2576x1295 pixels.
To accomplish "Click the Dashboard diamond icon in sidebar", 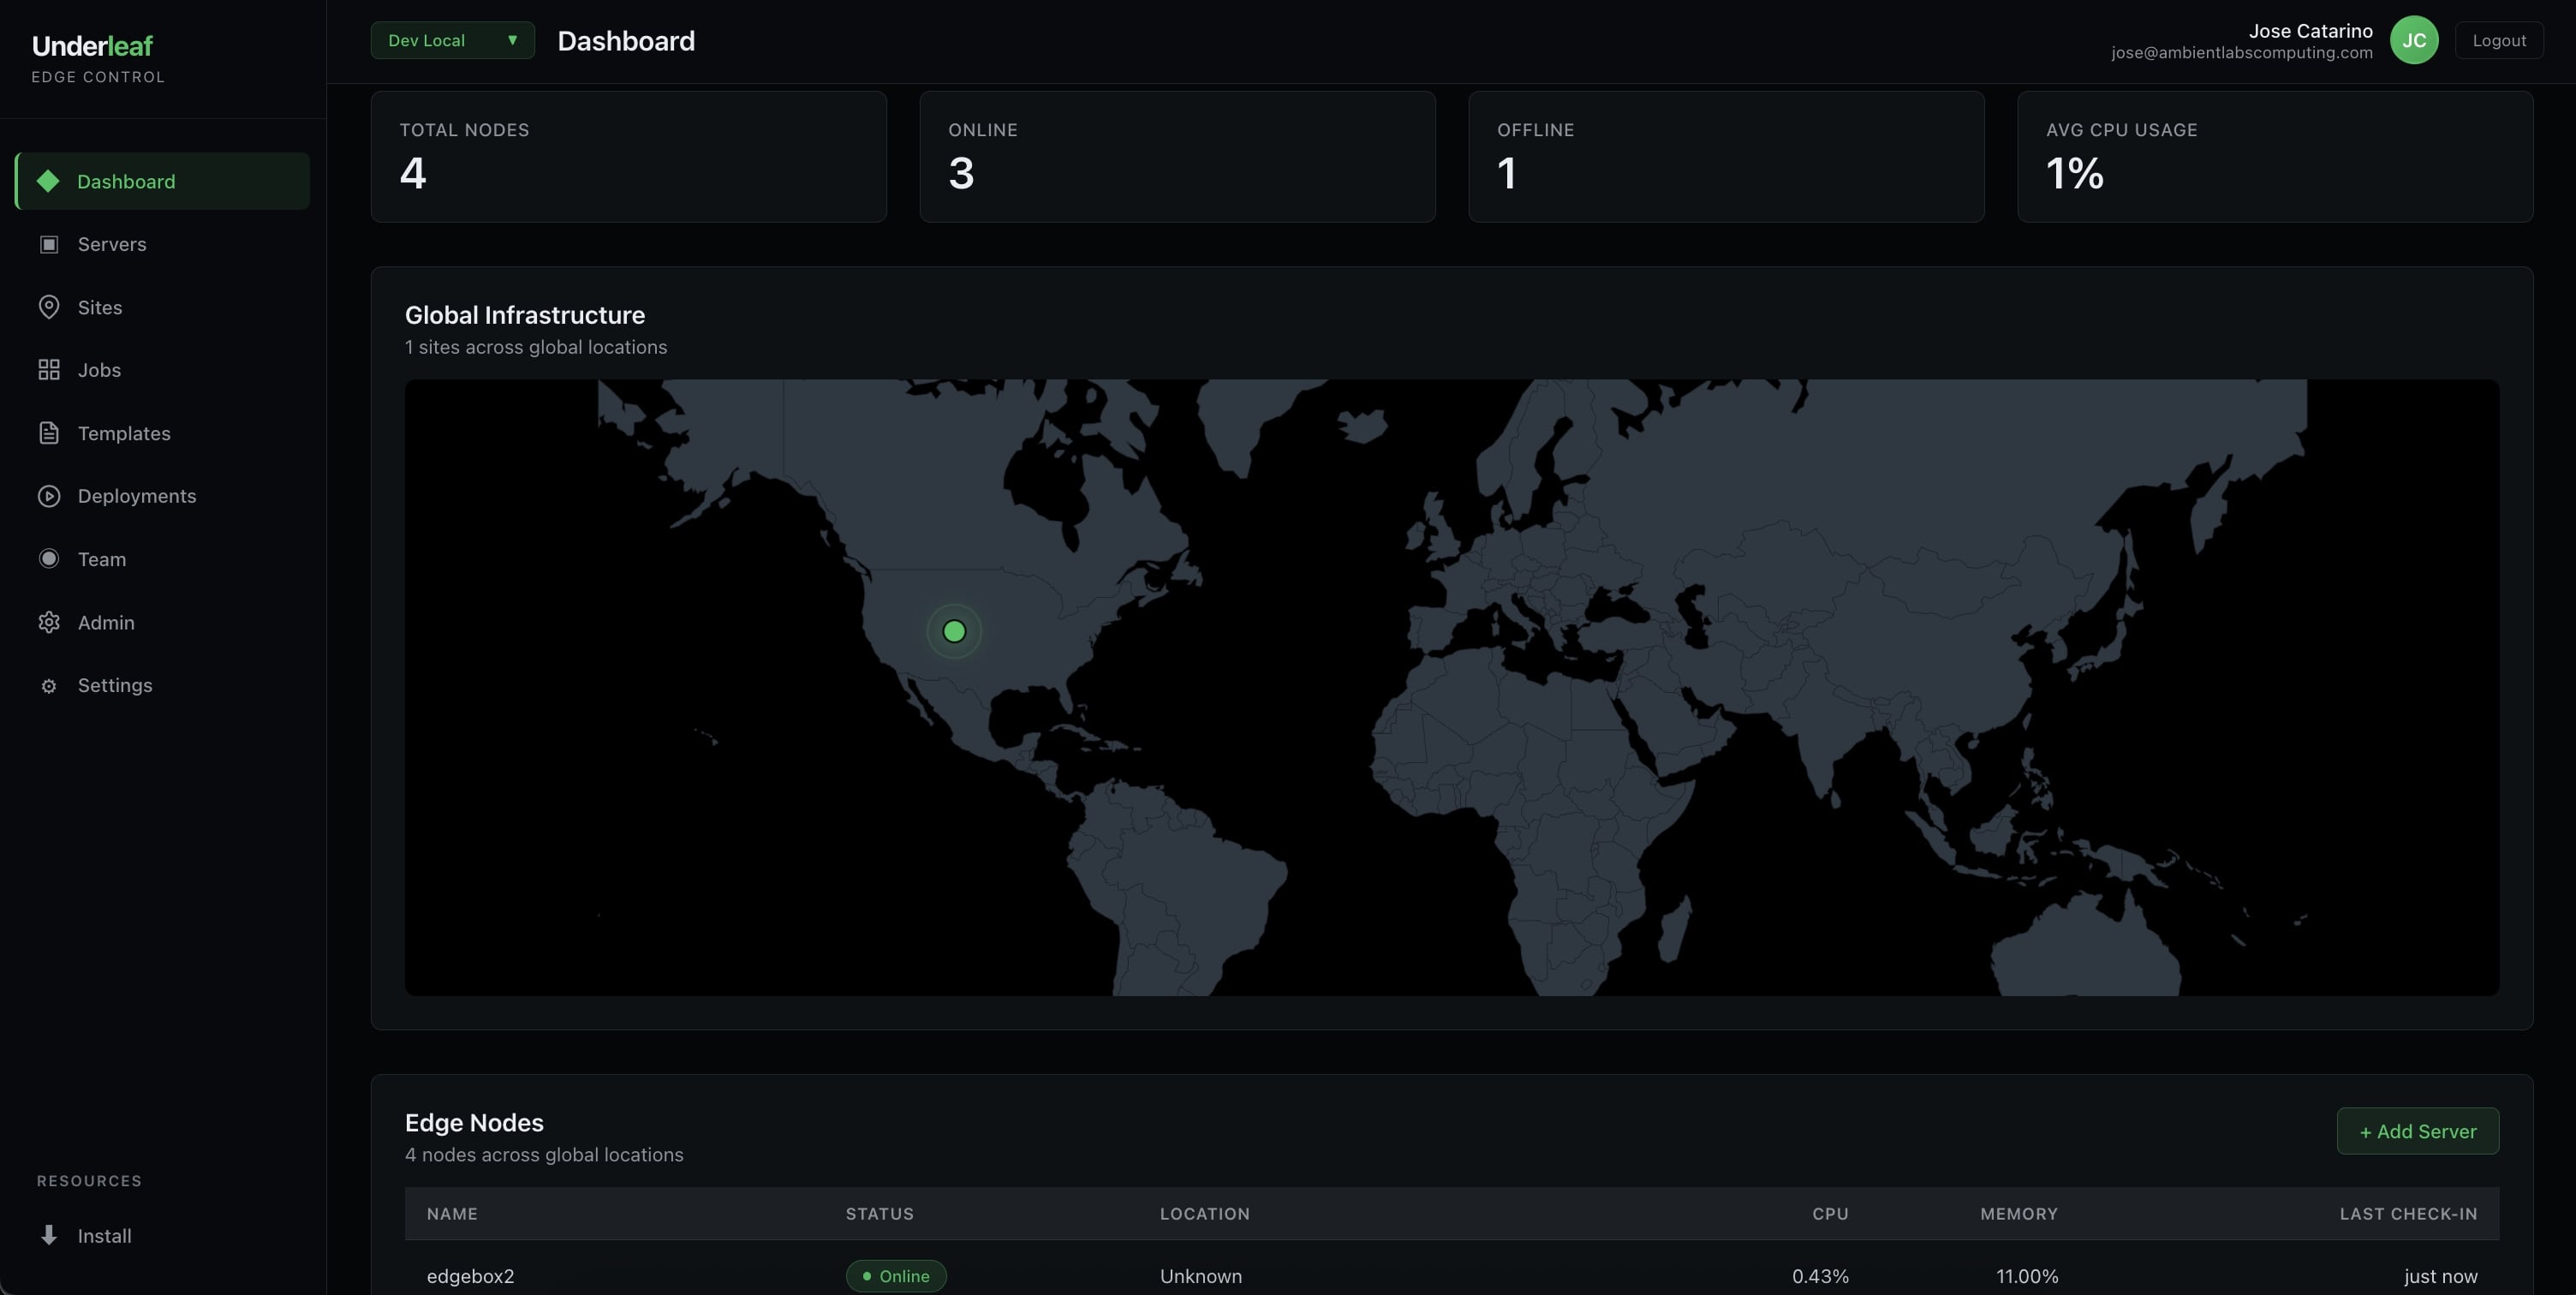I will pos(48,181).
